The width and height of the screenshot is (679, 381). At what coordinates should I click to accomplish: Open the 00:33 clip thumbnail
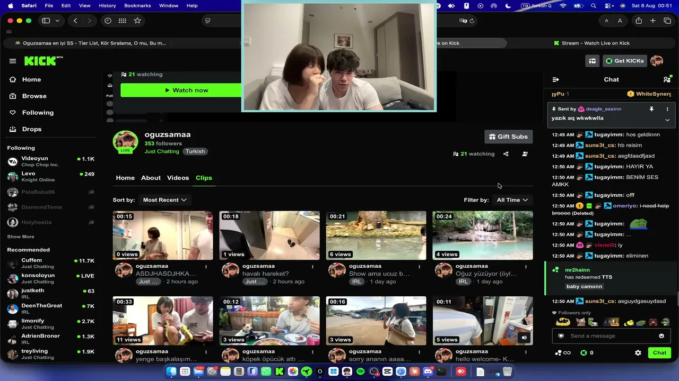tap(163, 321)
